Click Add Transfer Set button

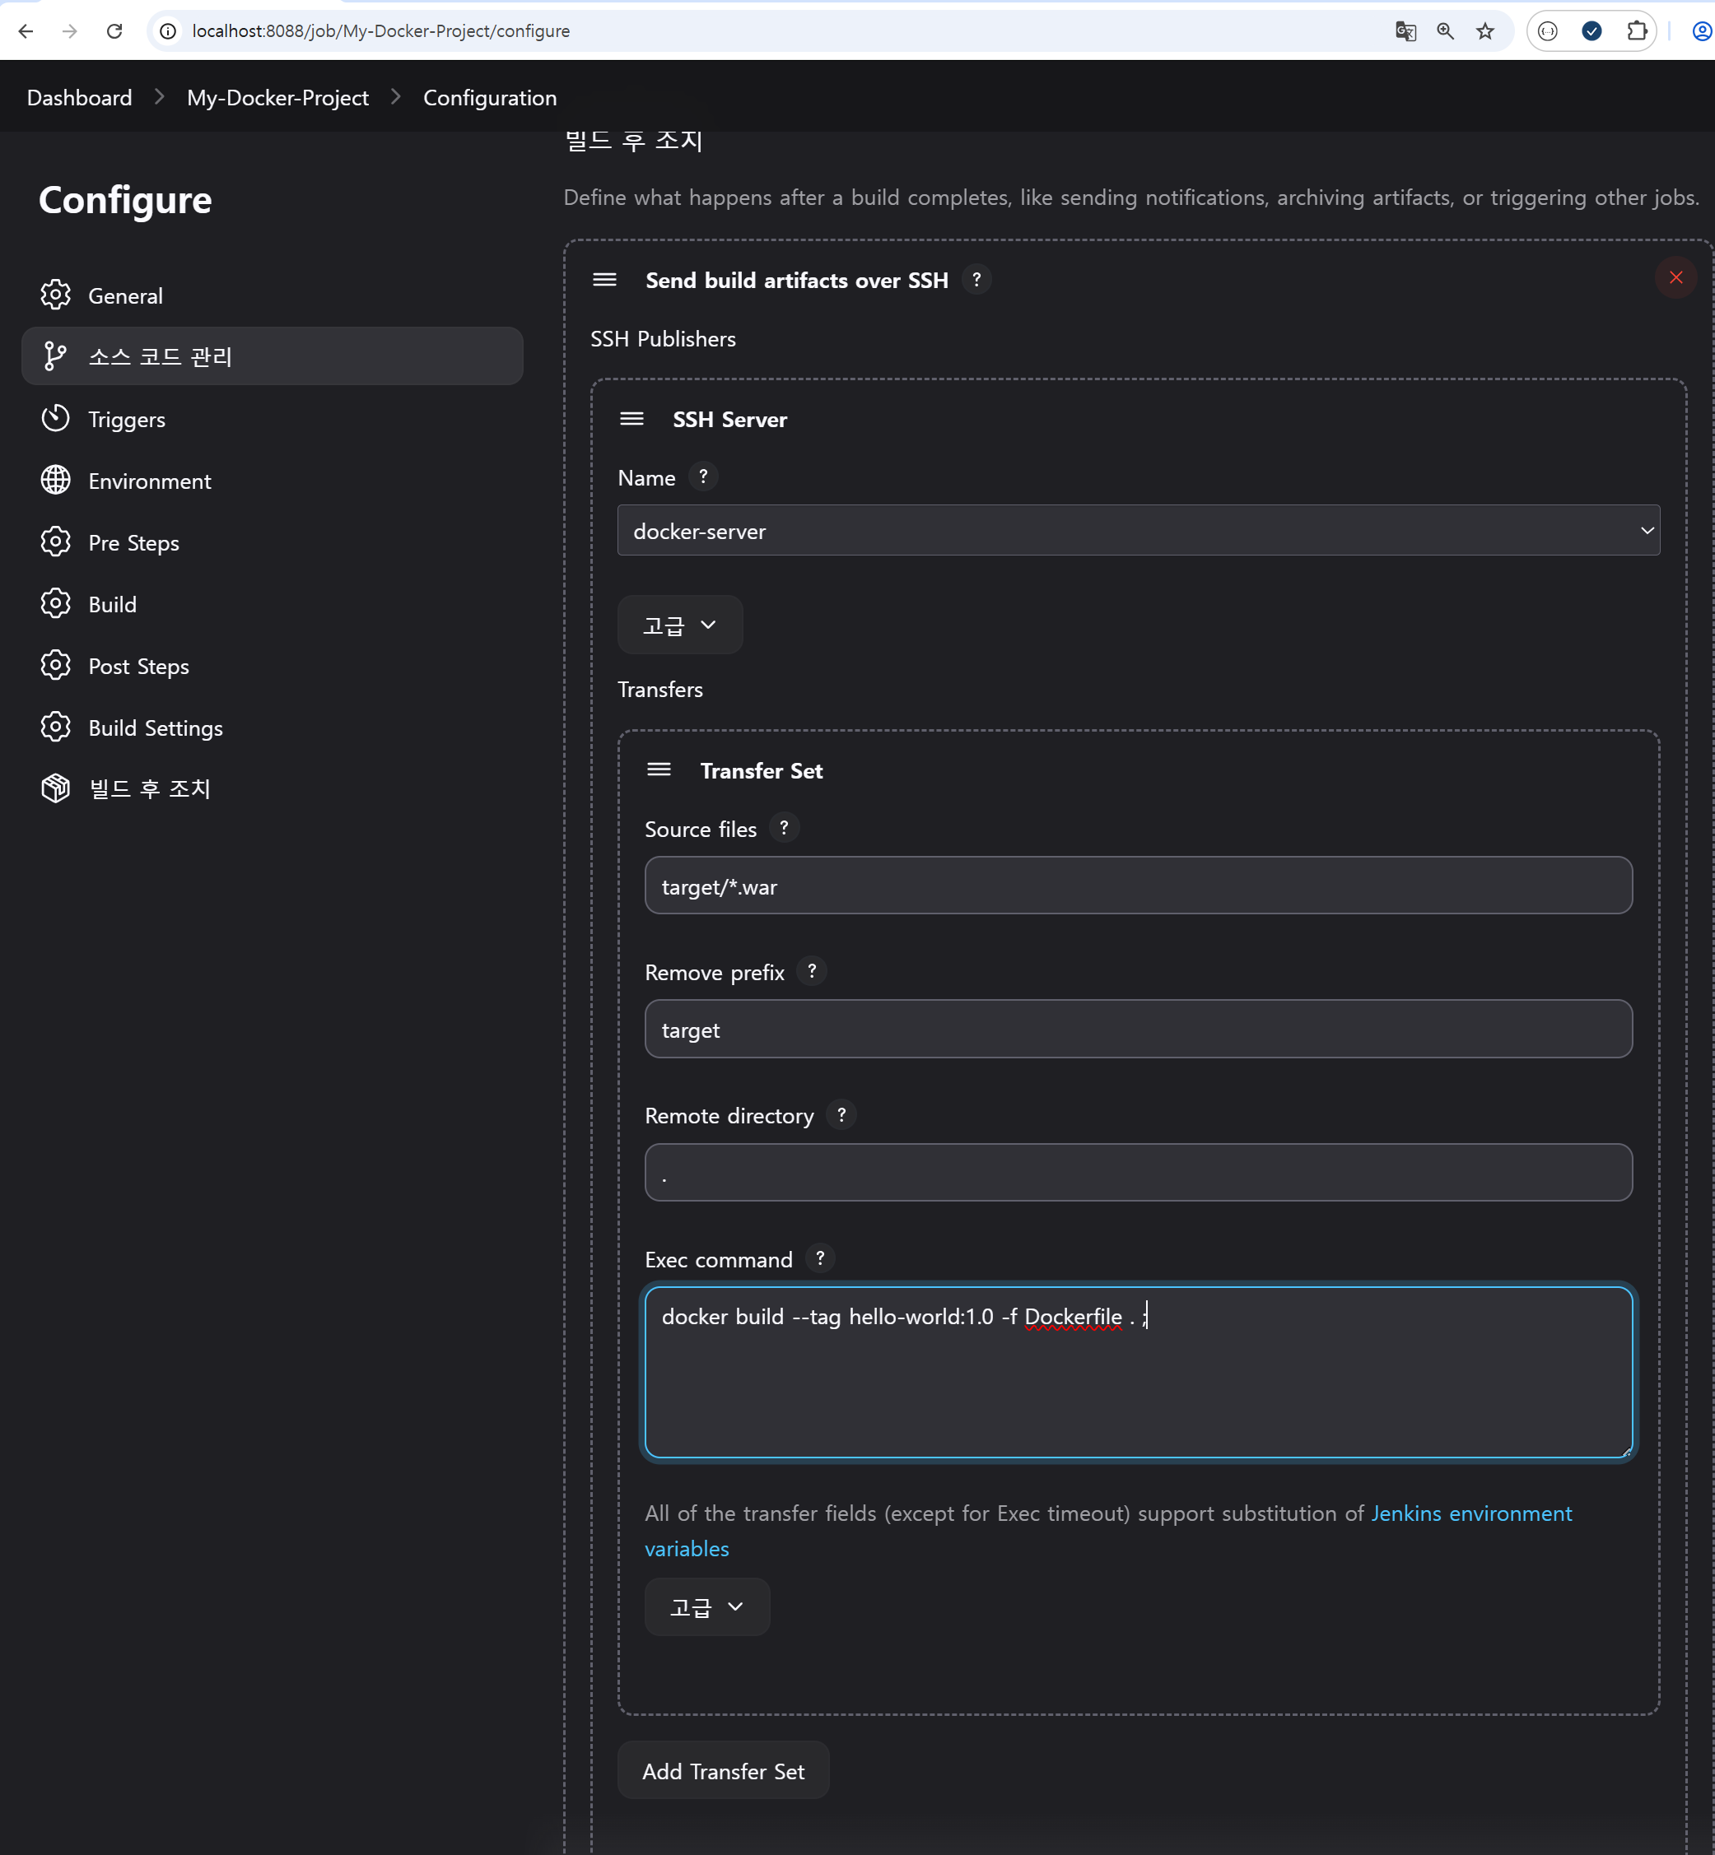(x=723, y=1770)
